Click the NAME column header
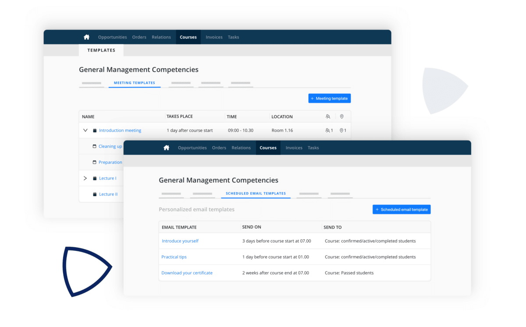526x327 pixels. pos(88,117)
